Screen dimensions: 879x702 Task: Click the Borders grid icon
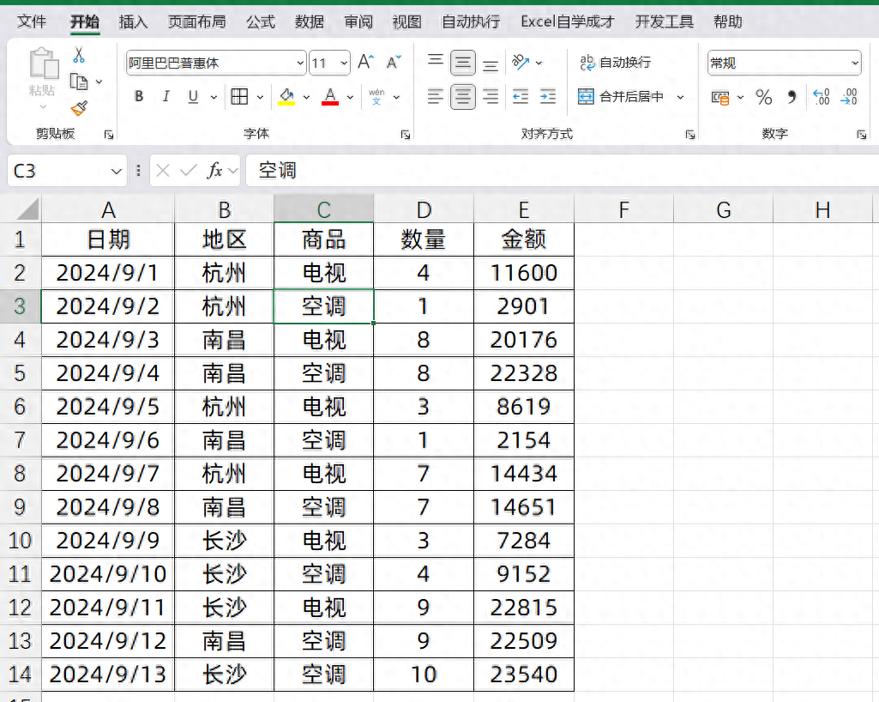tap(239, 96)
